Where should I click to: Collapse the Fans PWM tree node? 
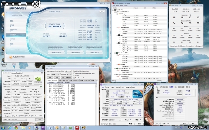coord(117,43)
